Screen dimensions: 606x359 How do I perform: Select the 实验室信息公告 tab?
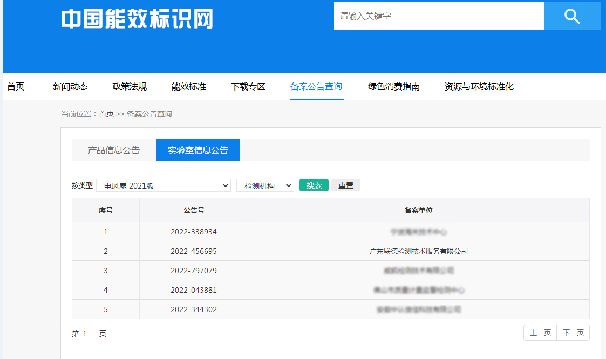click(198, 150)
